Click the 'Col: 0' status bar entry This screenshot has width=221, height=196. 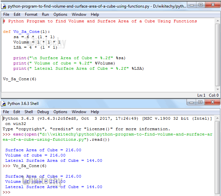(x=214, y=95)
